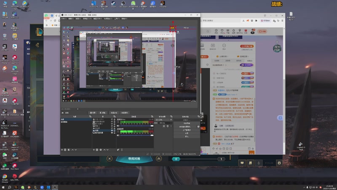Open Google Chrome desktop shortcut
The width and height of the screenshot is (337, 190).
tap(5, 178)
